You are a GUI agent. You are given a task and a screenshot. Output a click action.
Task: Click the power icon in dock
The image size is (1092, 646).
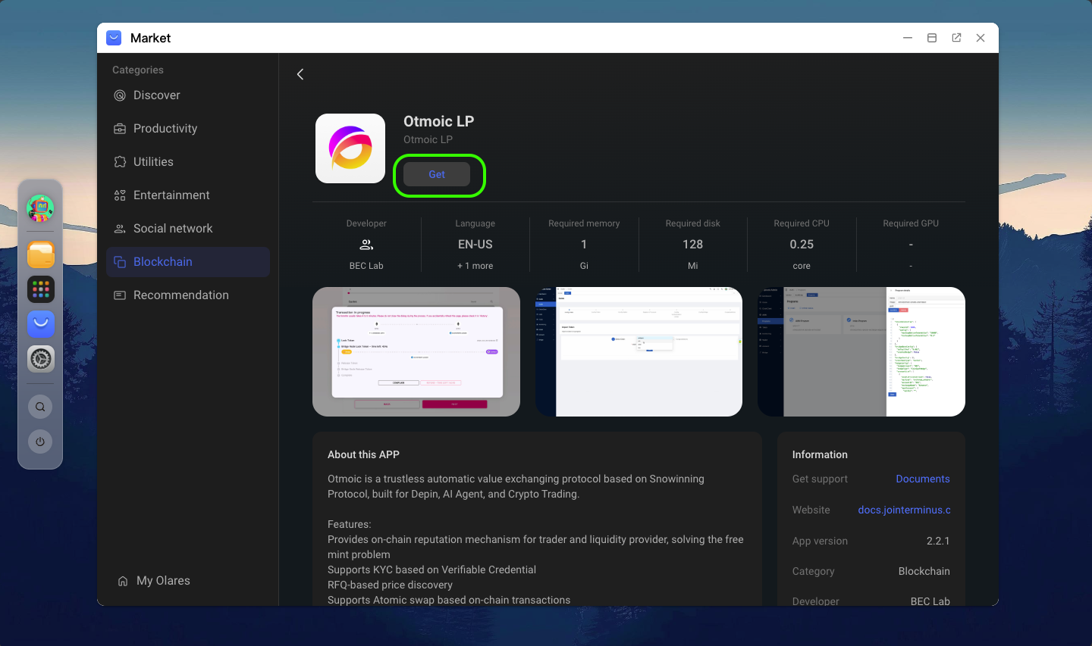coord(40,442)
